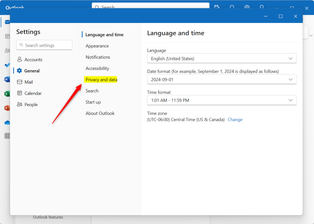This screenshot has height=224, width=314.
Task: Click the Change time zone link
Action: coord(235,120)
